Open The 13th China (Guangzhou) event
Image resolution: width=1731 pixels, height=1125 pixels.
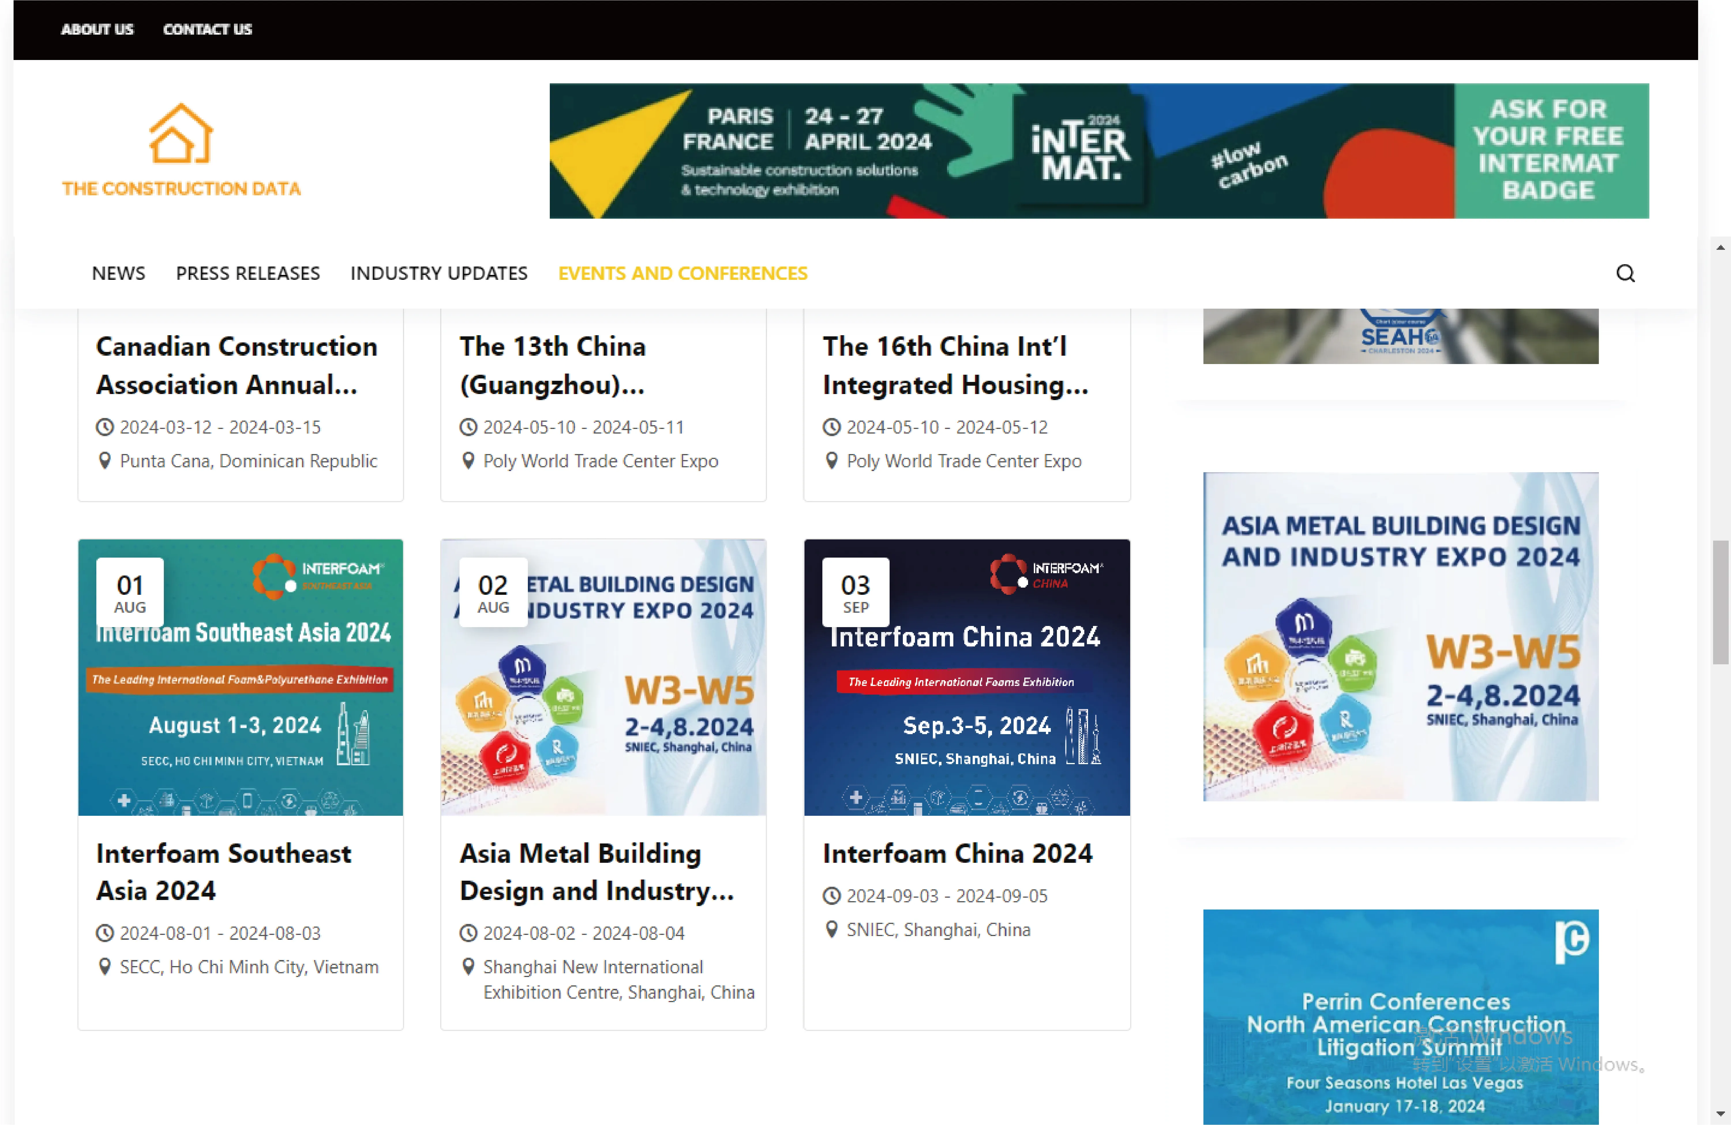(x=553, y=366)
